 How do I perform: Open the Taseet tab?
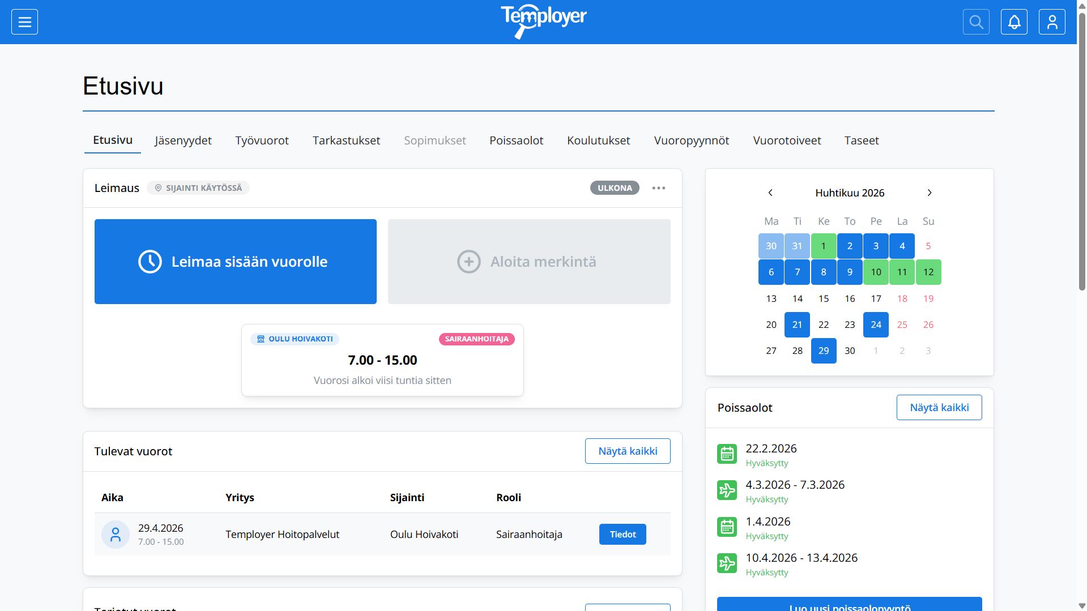pyautogui.click(x=862, y=140)
